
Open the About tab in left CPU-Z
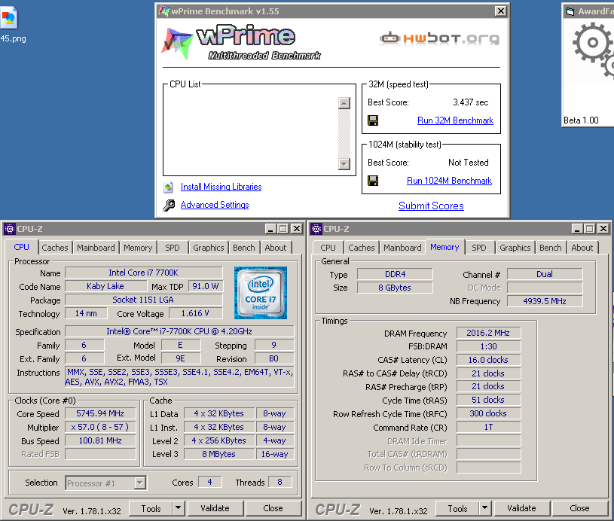coord(276,248)
